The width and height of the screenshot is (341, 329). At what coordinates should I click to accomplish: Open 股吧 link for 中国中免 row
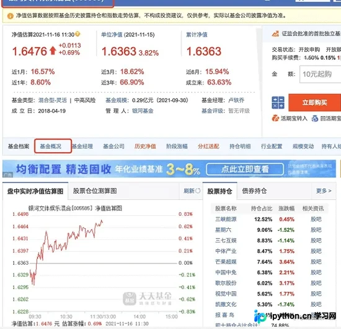coord(316,272)
